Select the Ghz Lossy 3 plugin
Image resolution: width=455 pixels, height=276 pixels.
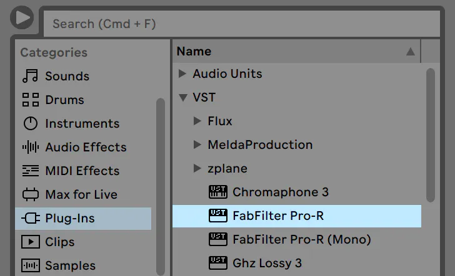(267, 263)
